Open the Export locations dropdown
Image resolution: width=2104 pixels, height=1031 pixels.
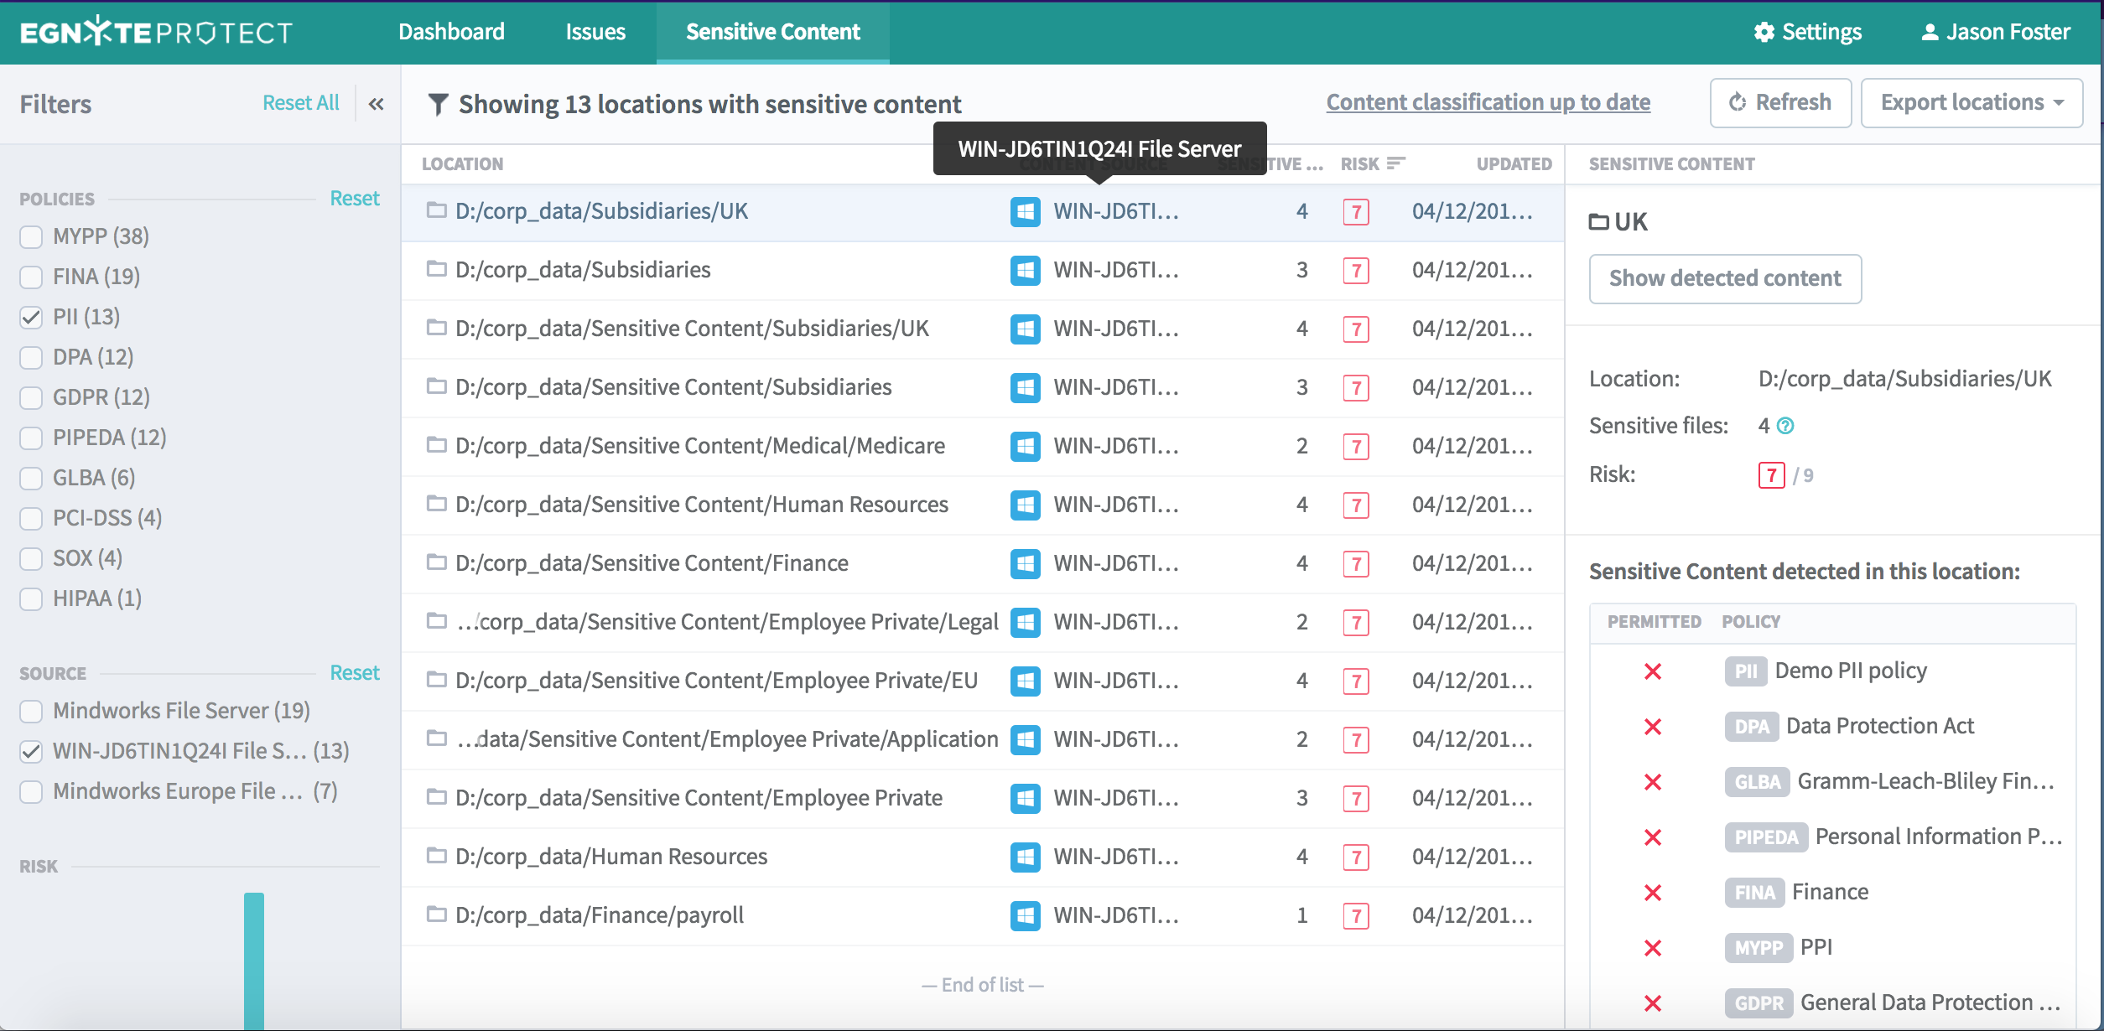coord(1972,102)
